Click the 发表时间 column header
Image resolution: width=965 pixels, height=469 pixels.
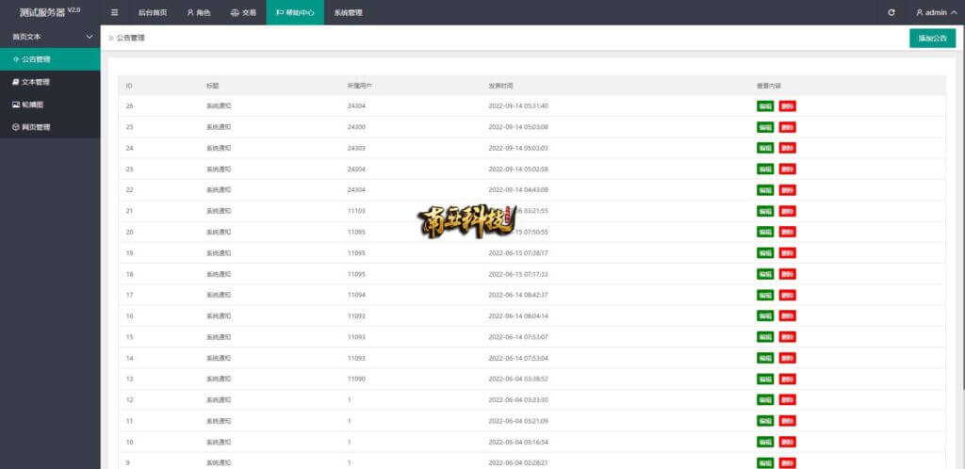tap(500, 86)
